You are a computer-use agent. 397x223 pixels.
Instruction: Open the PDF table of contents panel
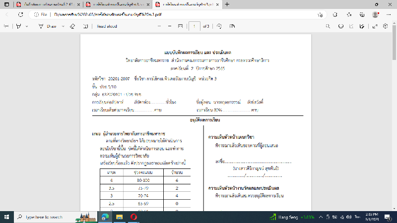pos(6,26)
